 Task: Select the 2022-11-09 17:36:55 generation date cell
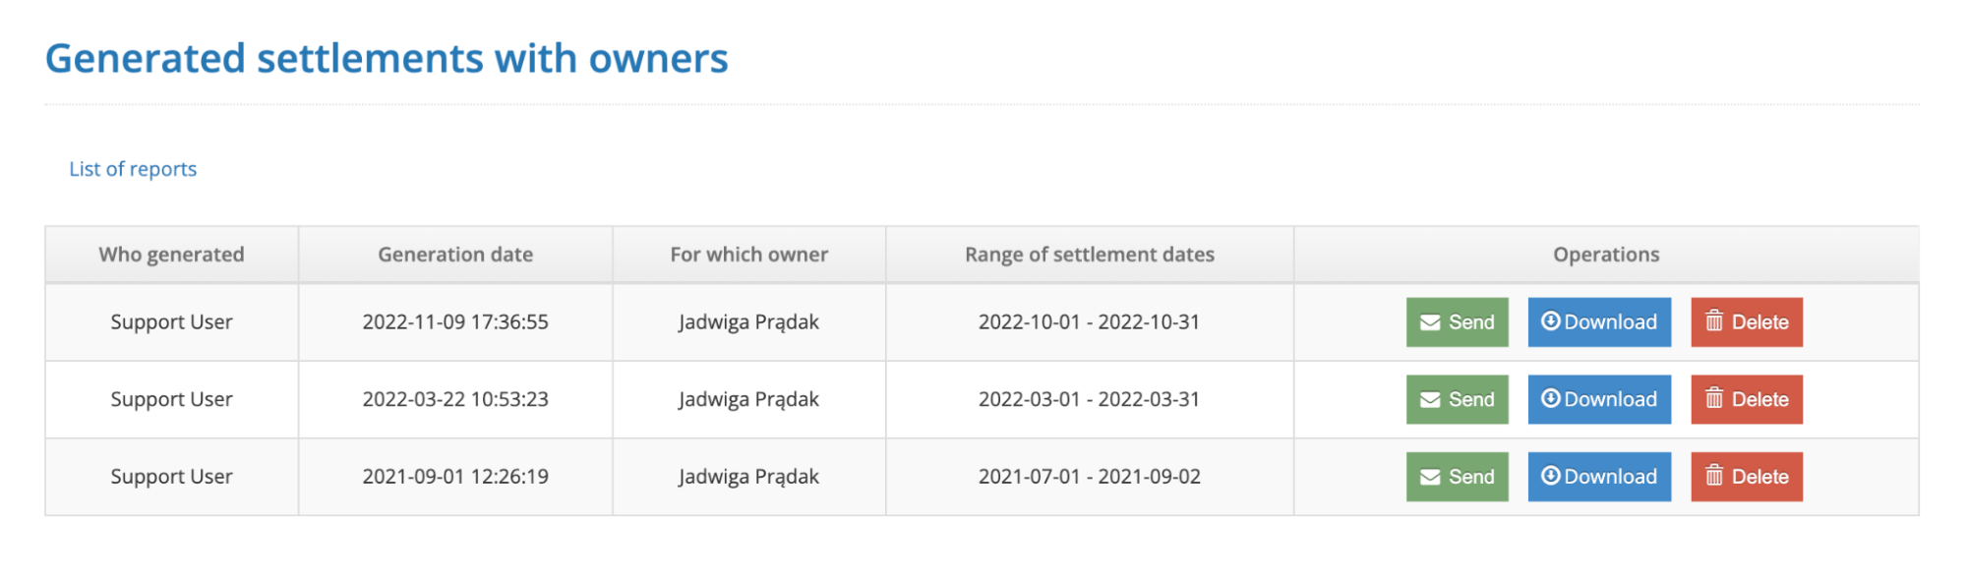click(455, 322)
